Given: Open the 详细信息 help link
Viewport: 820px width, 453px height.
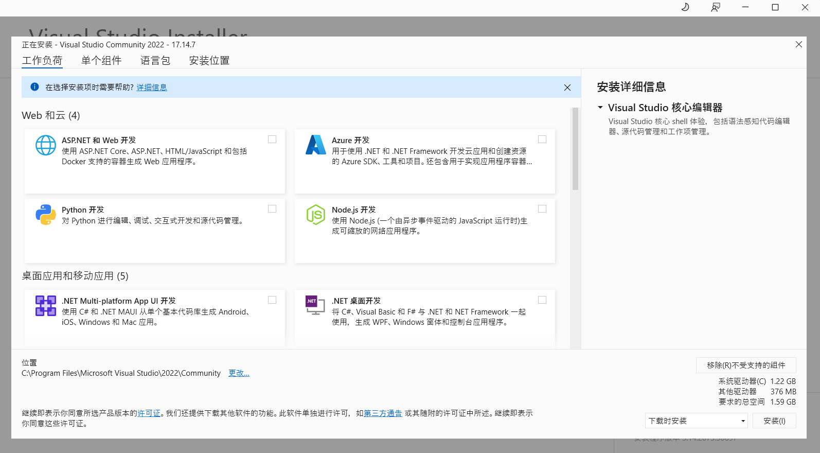Looking at the screenshot, I should pos(152,88).
